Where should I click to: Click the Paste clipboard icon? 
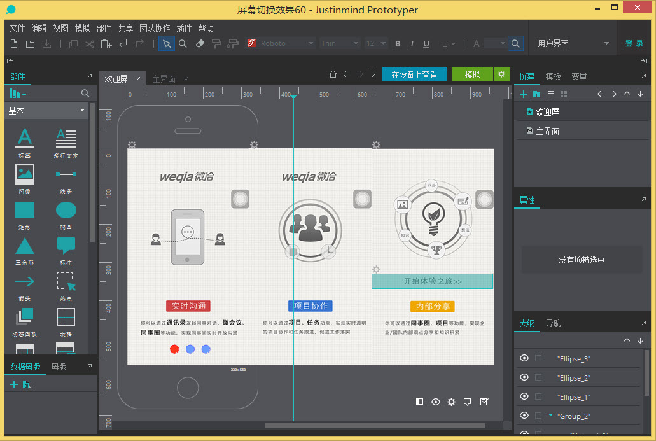(x=106, y=43)
